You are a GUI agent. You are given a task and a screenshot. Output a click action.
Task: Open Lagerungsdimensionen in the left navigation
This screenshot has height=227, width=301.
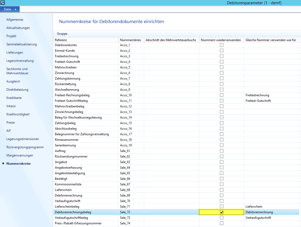coord(23,139)
